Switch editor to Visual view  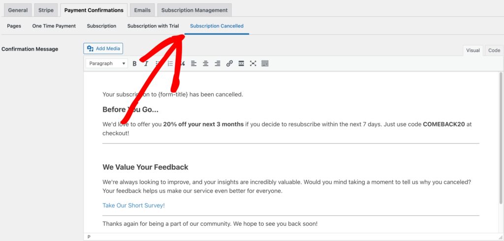pos(473,50)
